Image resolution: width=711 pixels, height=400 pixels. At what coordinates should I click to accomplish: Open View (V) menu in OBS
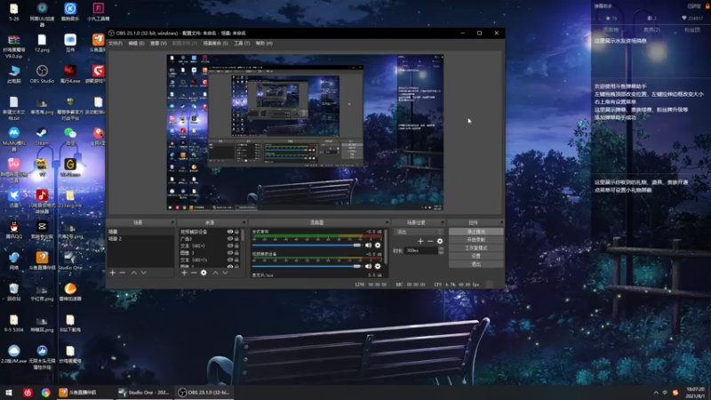(x=158, y=43)
